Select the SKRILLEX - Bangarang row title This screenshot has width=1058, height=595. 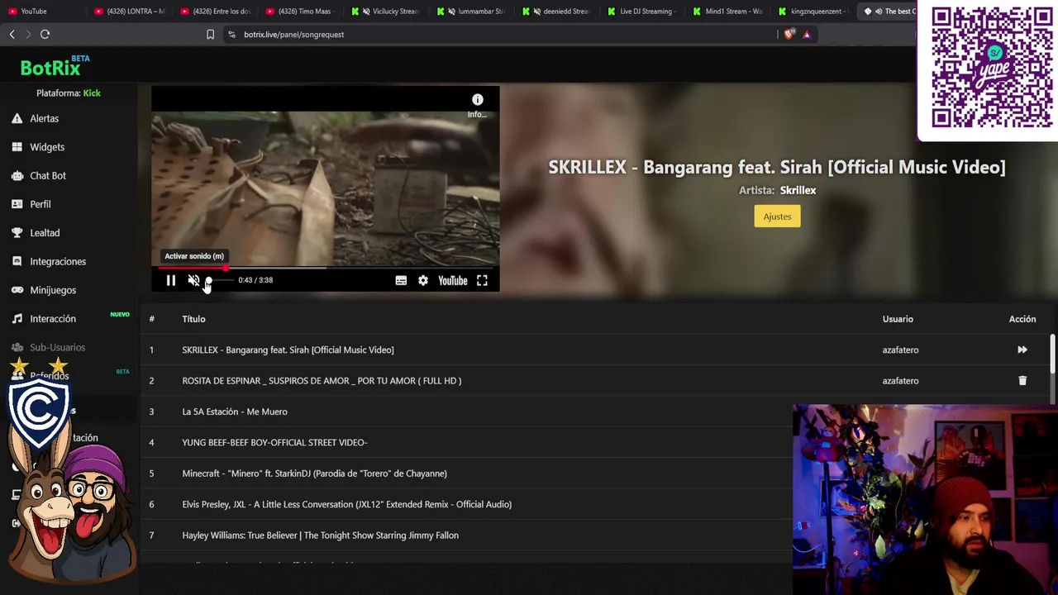pos(288,350)
